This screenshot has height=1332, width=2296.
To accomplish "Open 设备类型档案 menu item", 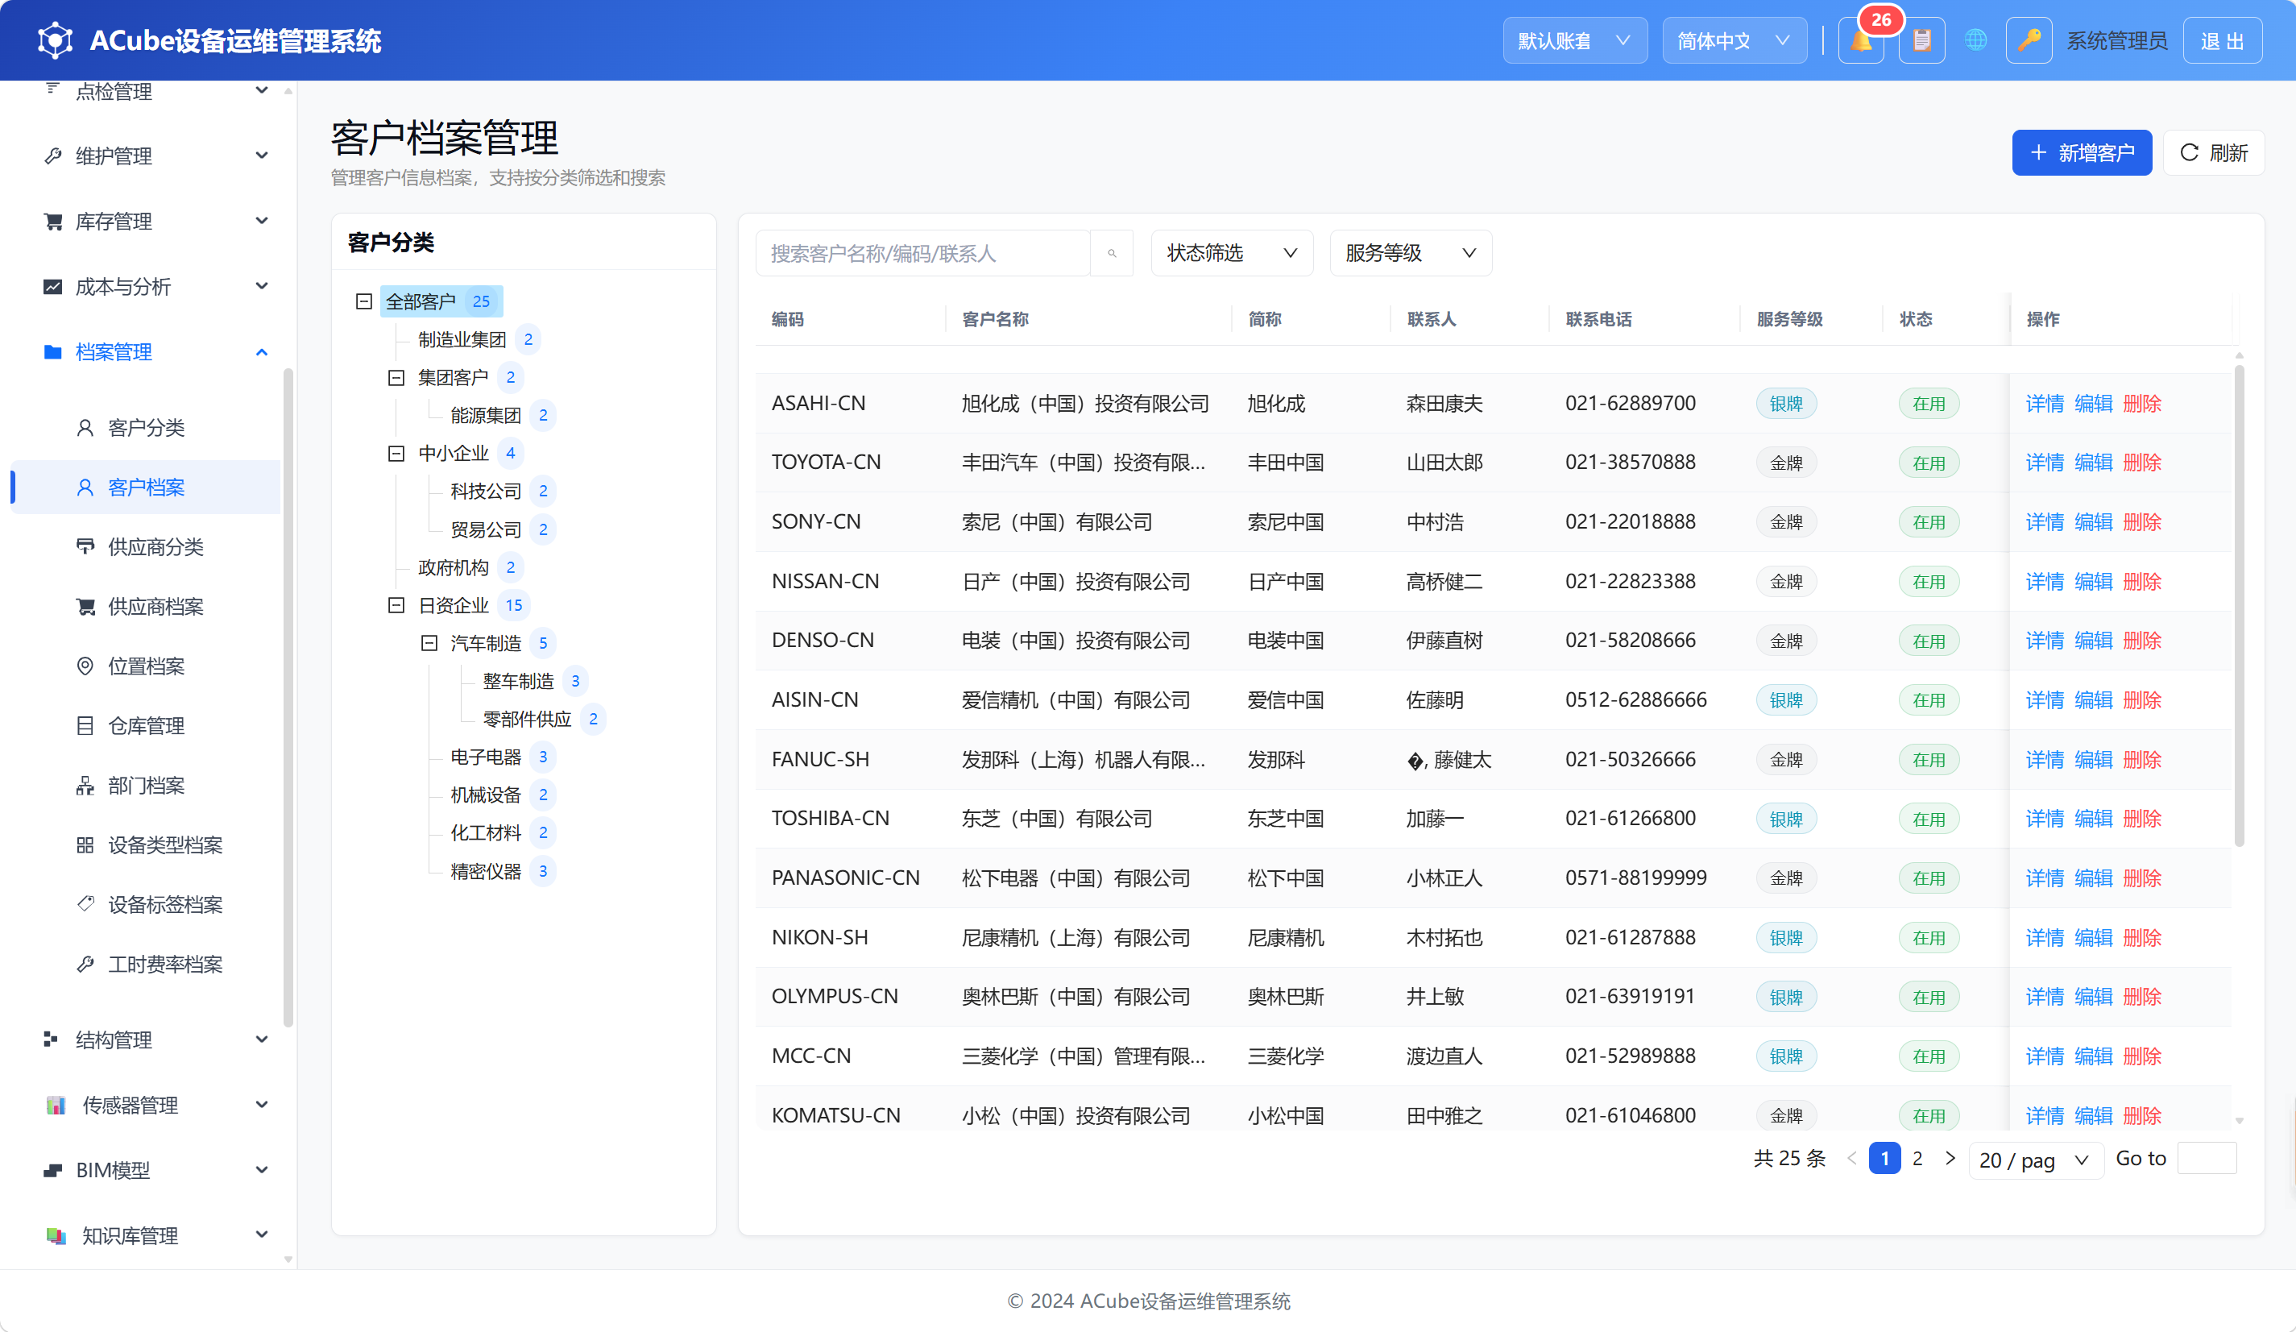I will 146,845.
